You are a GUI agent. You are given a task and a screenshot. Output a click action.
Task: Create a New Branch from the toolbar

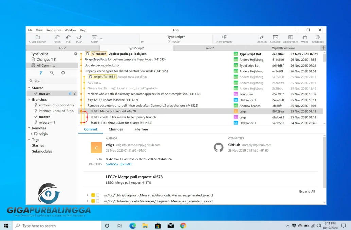pos(224,39)
